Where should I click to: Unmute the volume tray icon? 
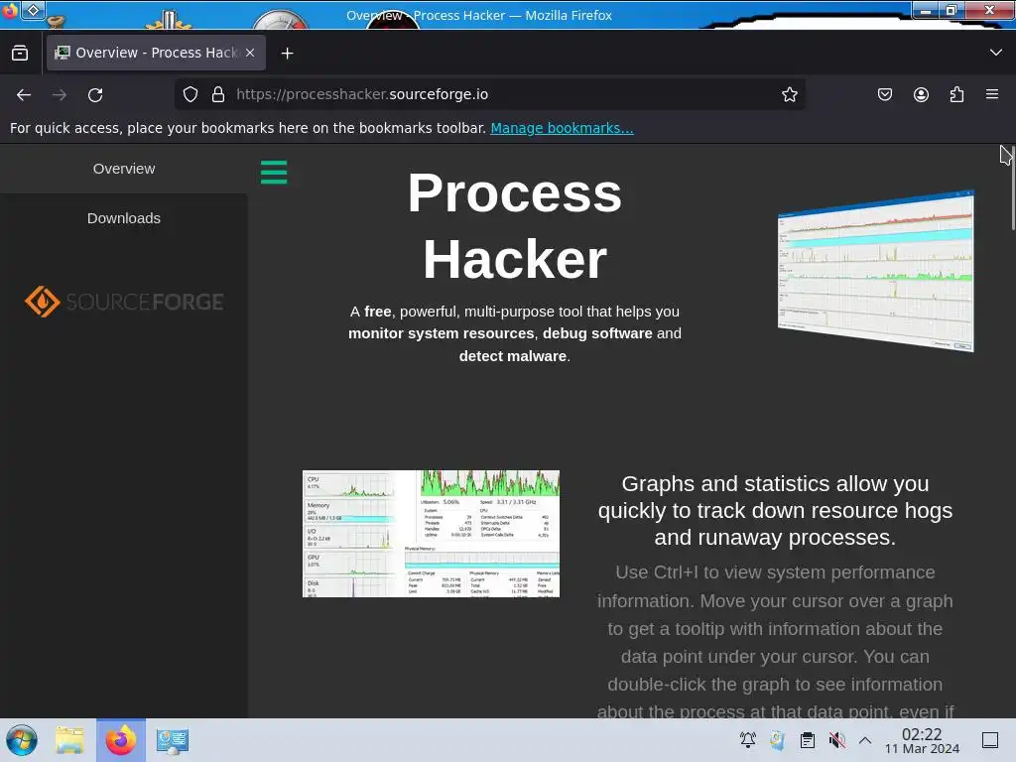click(x=837, y=740)
